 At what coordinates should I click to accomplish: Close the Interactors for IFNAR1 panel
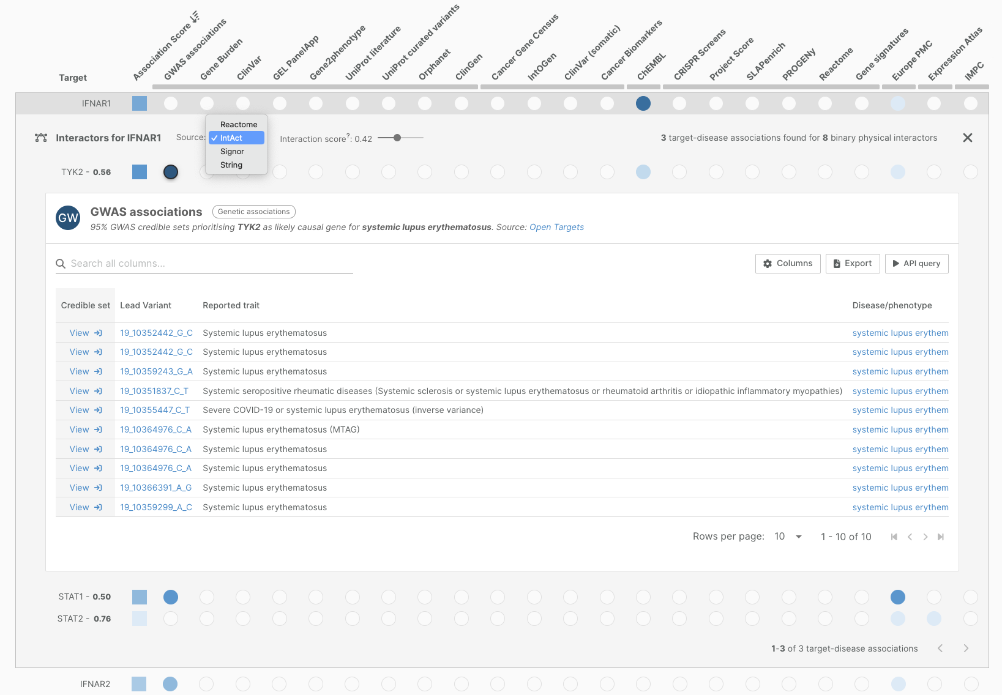pos(968,138)
